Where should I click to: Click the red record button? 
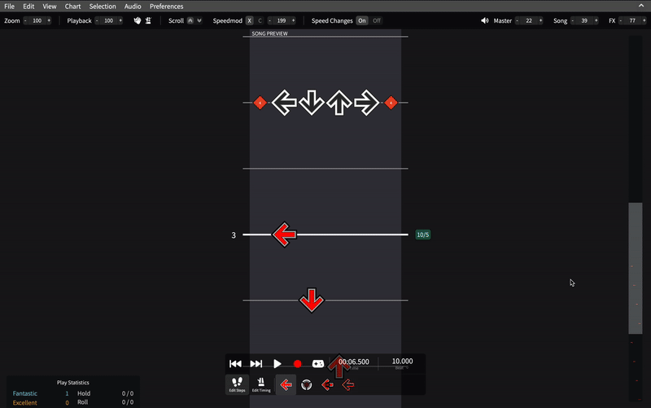click(x=297, y=364)
